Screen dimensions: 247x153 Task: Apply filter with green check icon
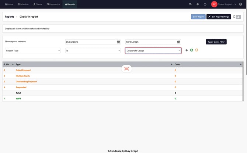[x=192, y=50]
